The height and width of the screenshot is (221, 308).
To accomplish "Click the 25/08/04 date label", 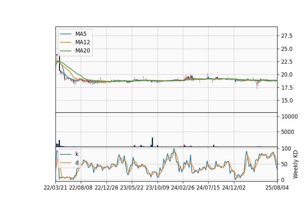I will pos(277,188).
